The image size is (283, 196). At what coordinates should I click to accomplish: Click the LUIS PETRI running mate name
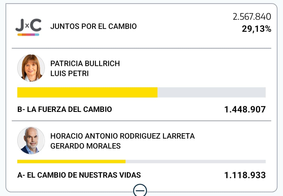pyautogui.click(x=69, y=74)
